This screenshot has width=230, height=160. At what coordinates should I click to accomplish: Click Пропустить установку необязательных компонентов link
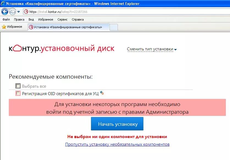pyautogui.click(x=117, y=144)
